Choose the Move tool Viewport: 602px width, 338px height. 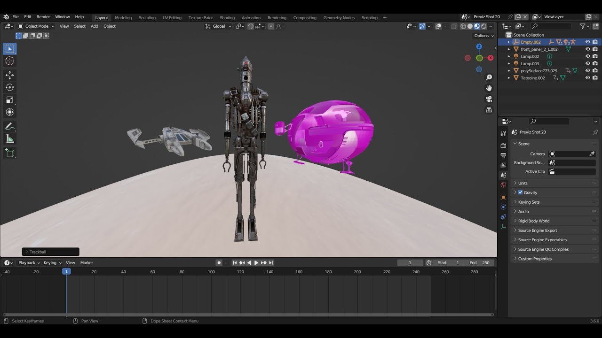(10, 75)
